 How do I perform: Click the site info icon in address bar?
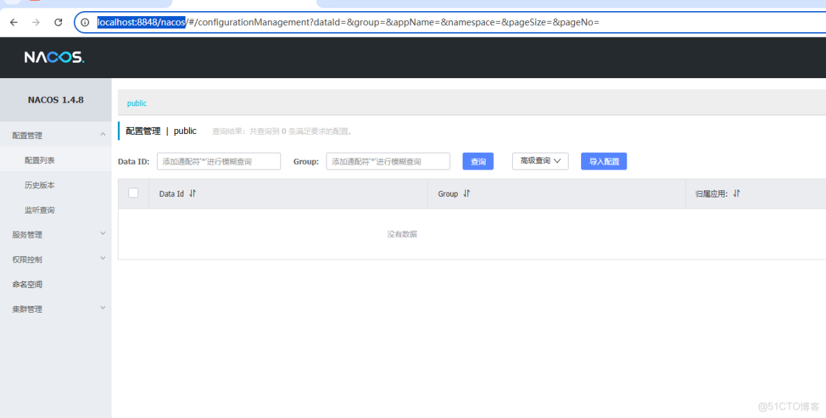pos(84,22)
